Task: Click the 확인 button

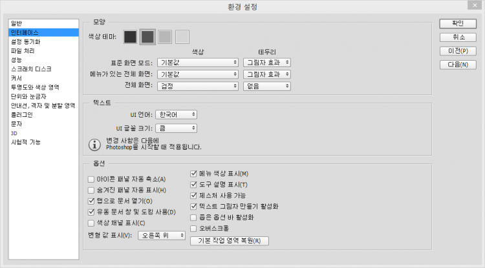Action: pyautogui.click(x=458, y=23)
